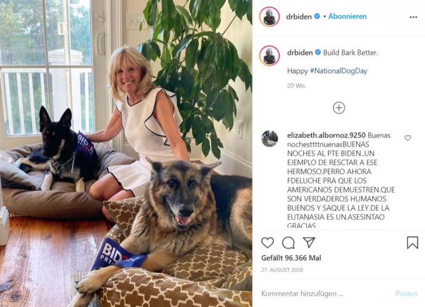Image resolution: width=425 pixels, height=307 pixels.
Task: Click the 27. August 2020 date link
Action: 282,270
